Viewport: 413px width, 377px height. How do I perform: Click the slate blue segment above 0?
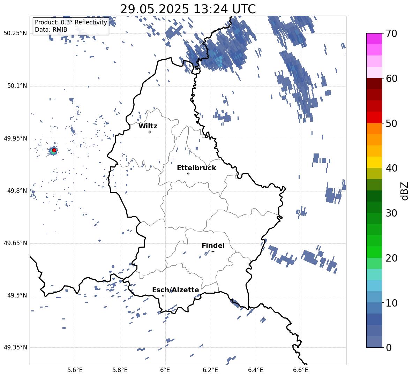tap(374, 342)
